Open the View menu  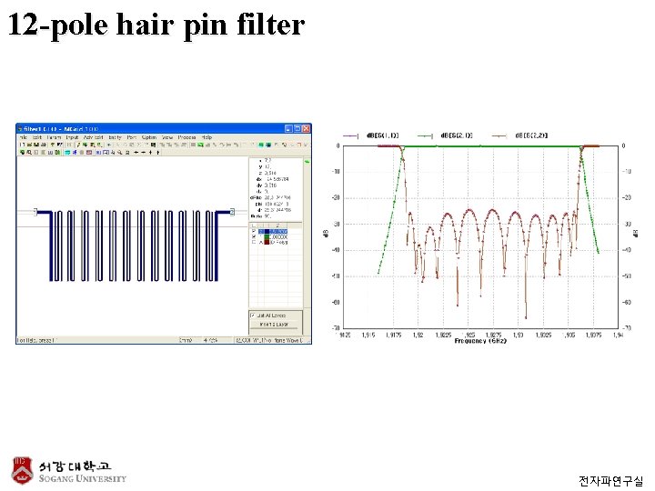coord(167,137)
